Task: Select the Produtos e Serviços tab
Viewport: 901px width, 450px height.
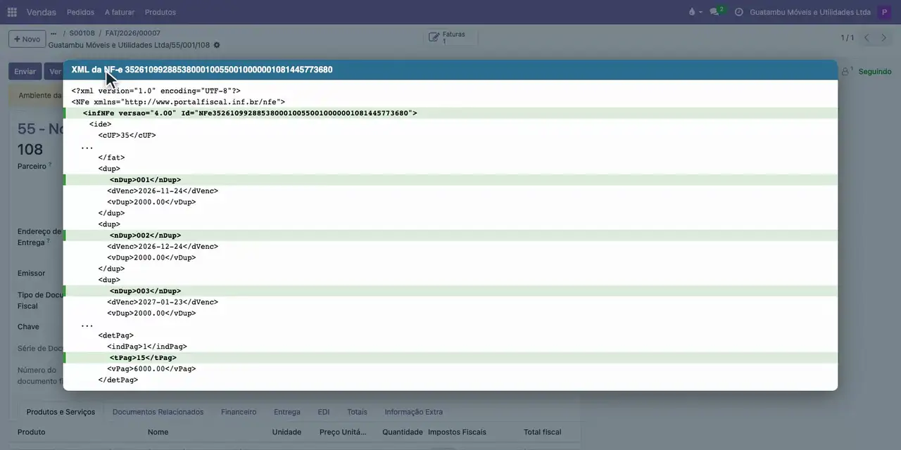Action: [61, 412]
